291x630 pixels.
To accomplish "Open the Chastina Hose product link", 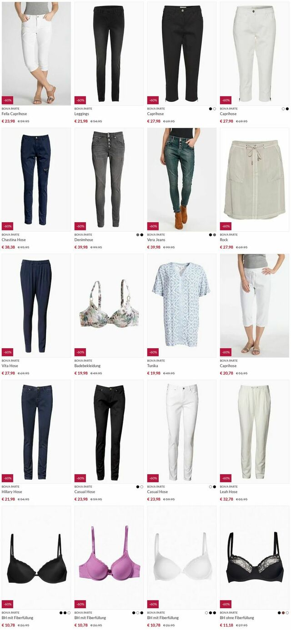I will point(14,240).
